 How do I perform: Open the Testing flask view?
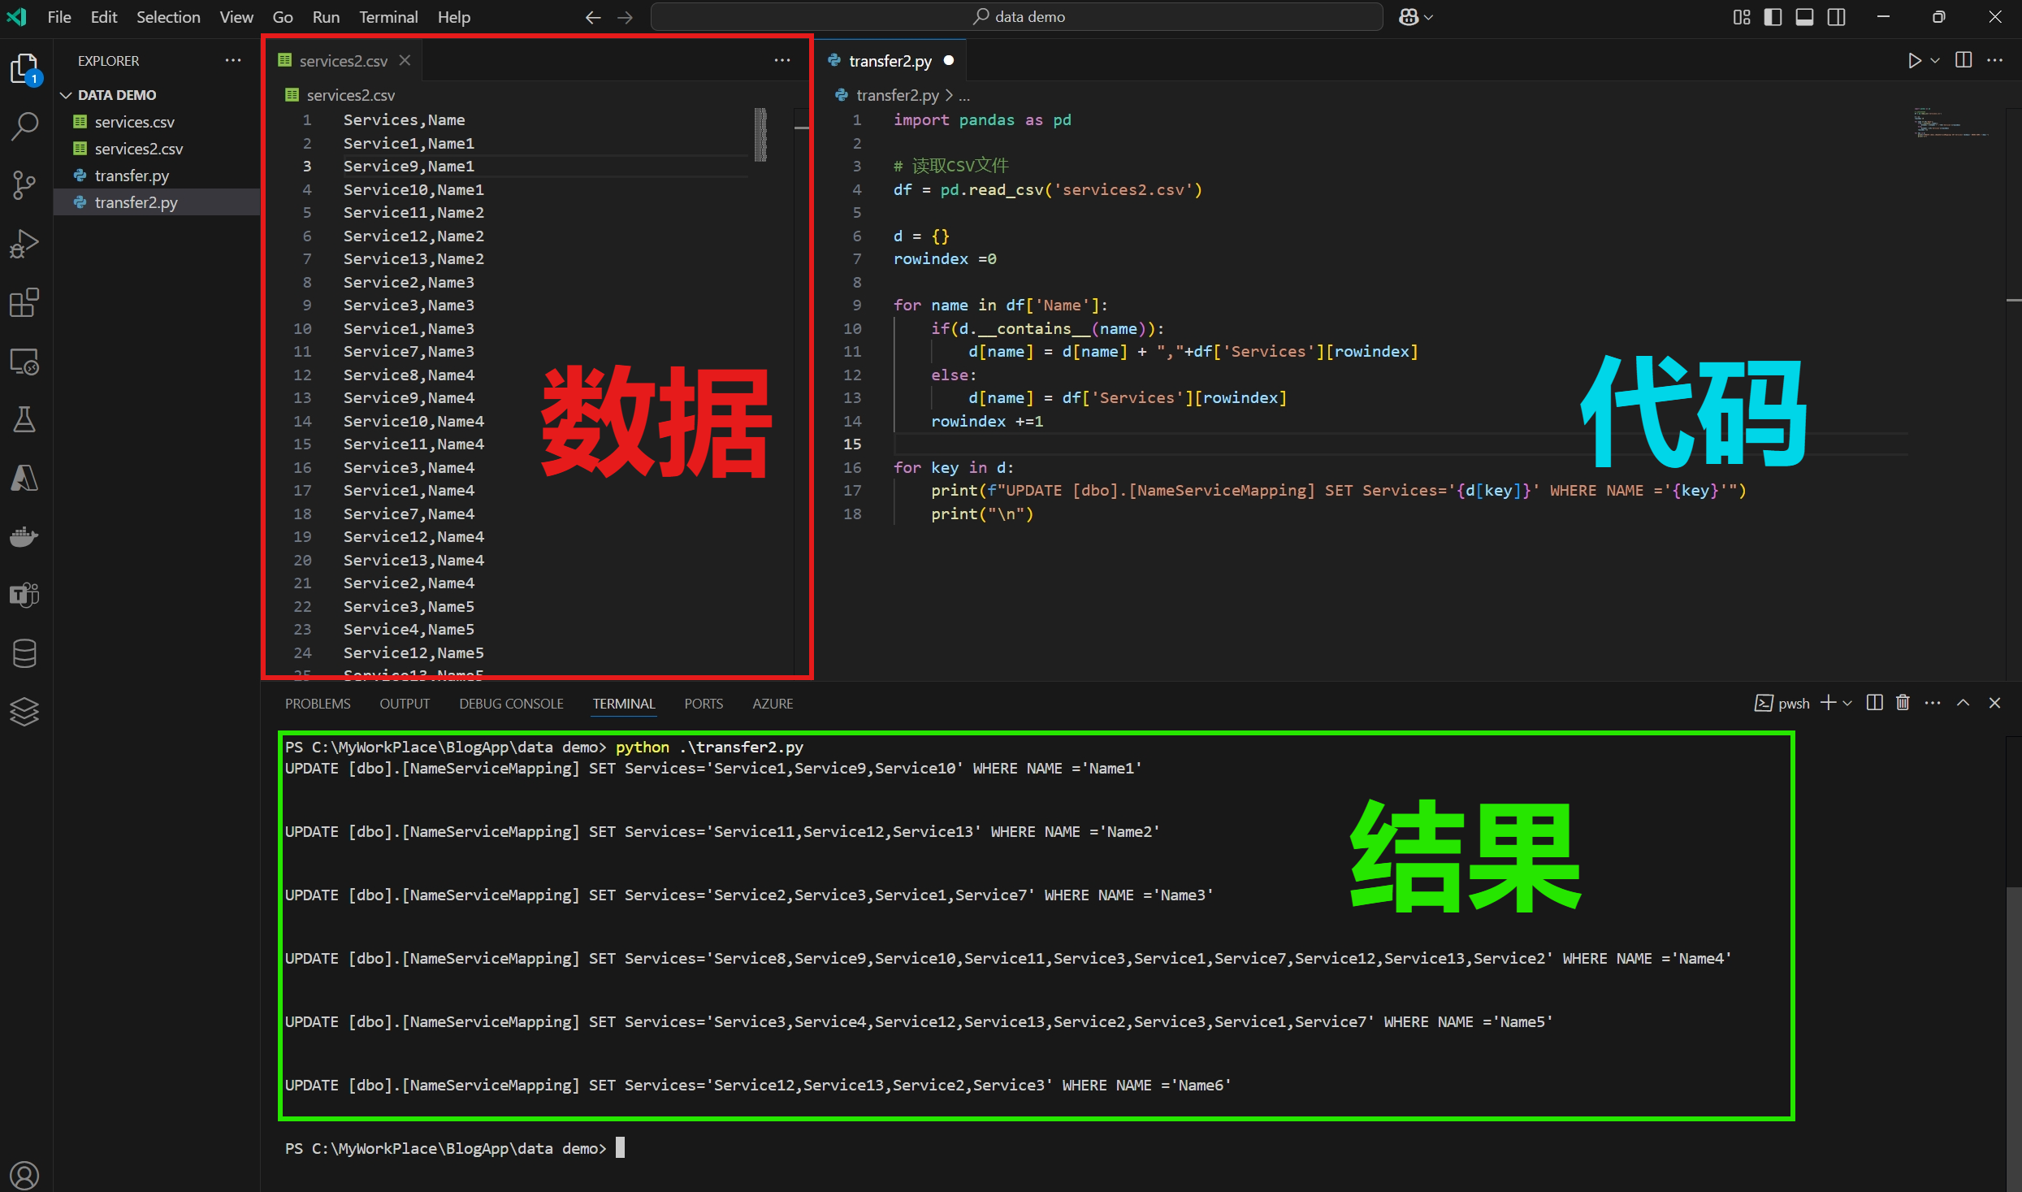24,419
